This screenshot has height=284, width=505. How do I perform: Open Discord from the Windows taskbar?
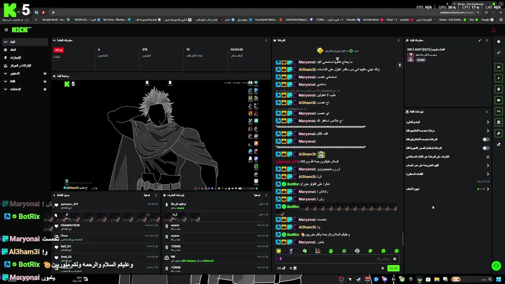[x=384, y=279]
